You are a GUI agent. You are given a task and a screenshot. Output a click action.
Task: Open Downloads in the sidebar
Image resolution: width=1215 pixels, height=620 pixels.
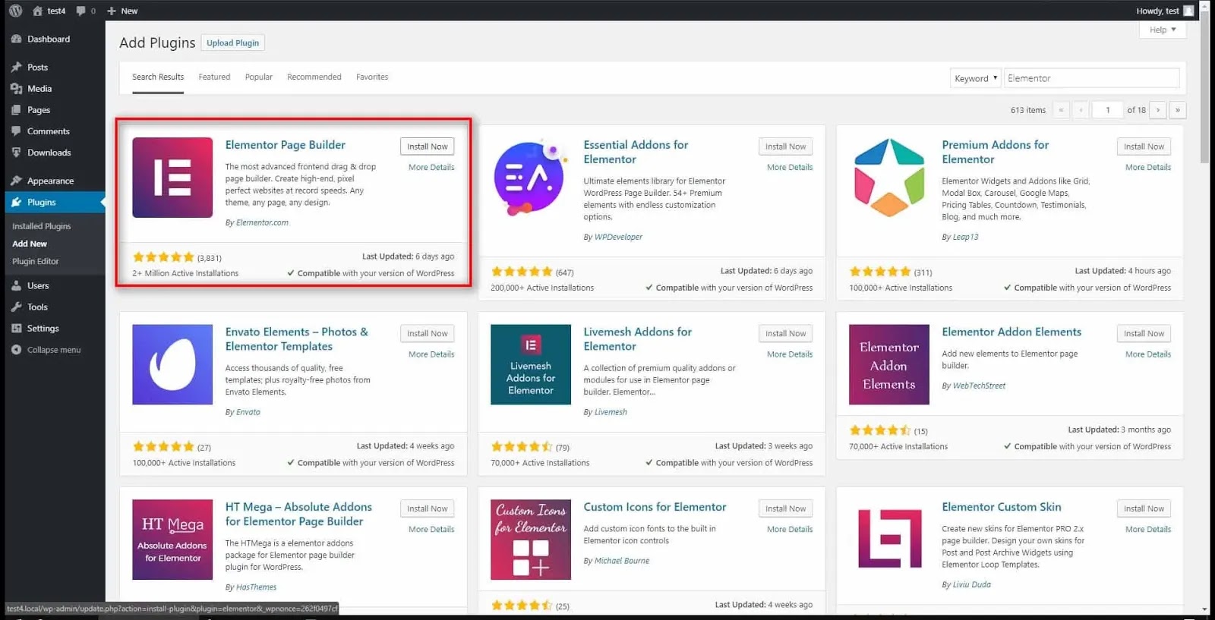click(49, 152)
